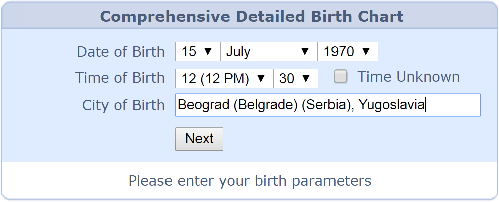
Task: Click the Time Unknown label text
Action: tap(408, 77)
